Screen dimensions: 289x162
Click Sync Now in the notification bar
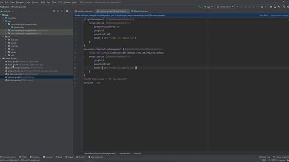pos(264,15)
